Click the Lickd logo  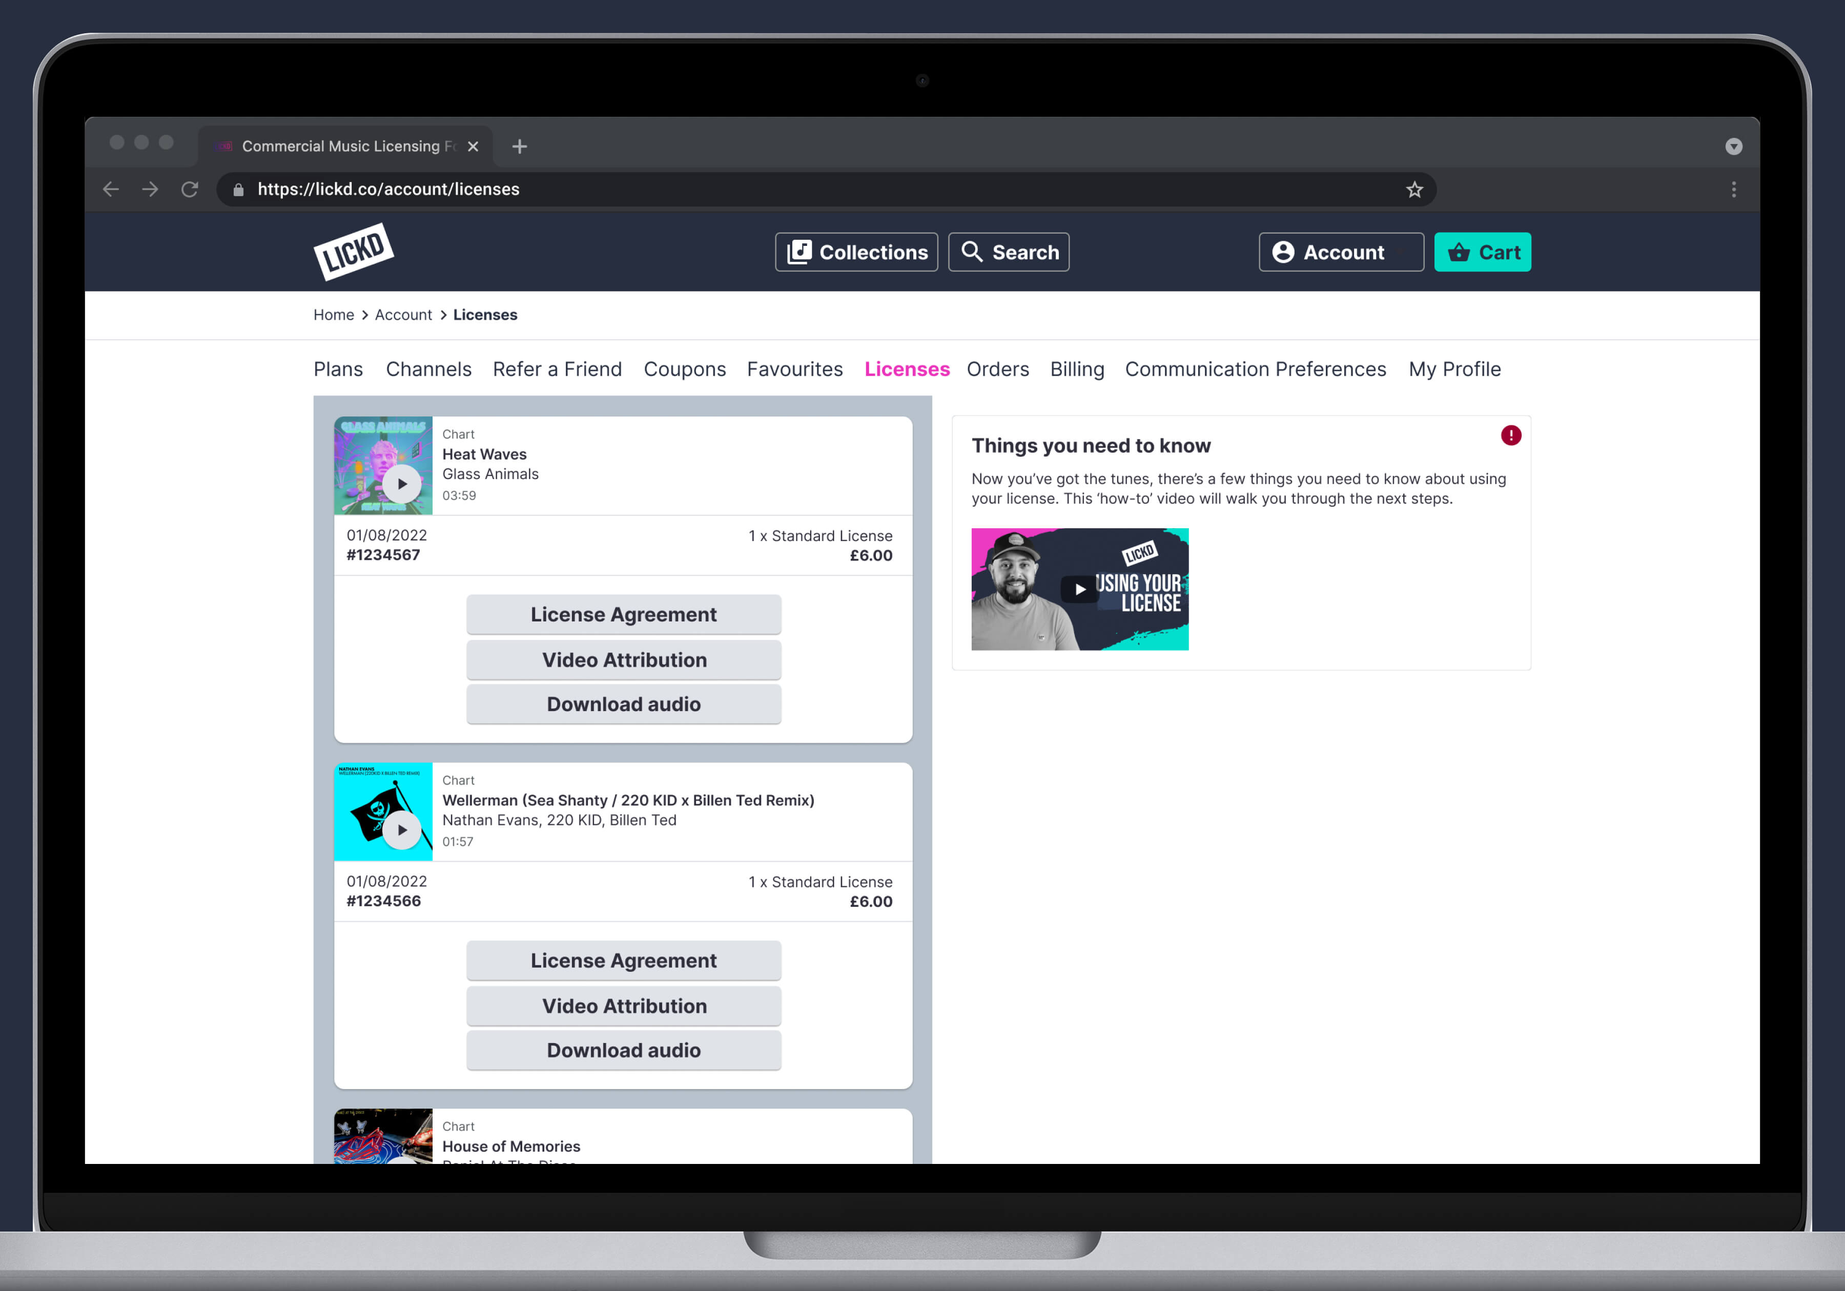[x=354, y=251]
